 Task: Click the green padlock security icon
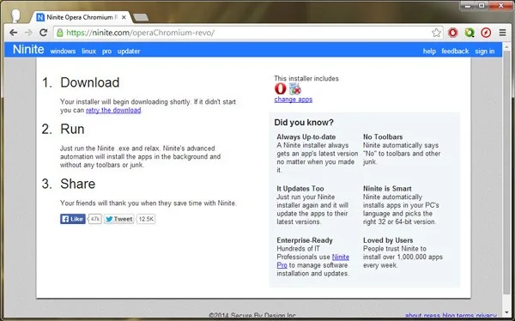tap(59, 33)
